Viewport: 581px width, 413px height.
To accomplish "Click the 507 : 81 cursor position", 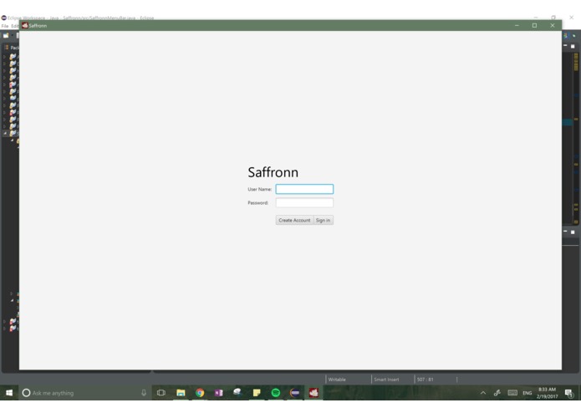I will pyautogui.click(x=425, y=380).
